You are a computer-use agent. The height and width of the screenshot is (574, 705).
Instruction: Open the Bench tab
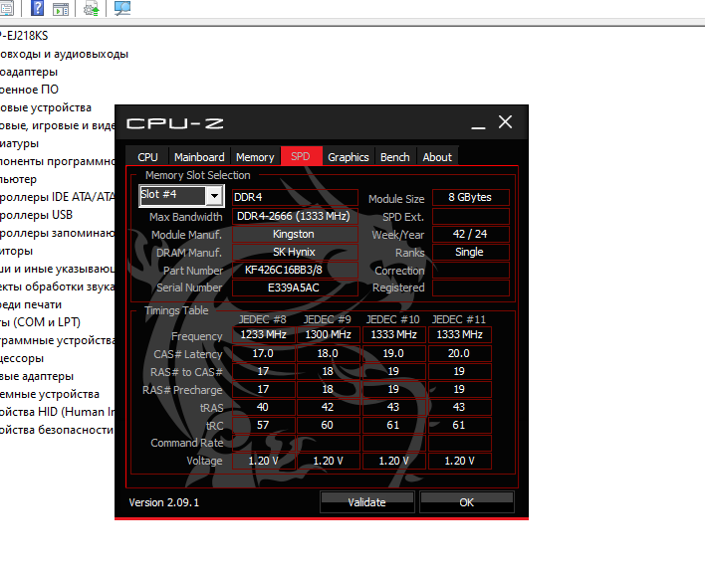[394, 157]
